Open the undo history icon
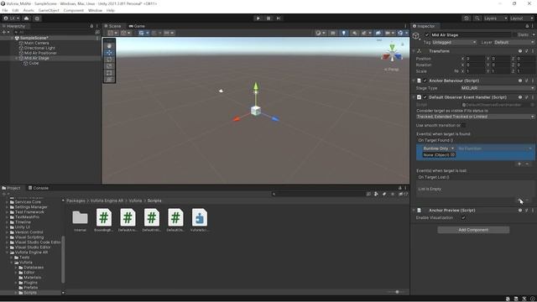This screenshot has width=537, height=302. [x=467, y=18]
